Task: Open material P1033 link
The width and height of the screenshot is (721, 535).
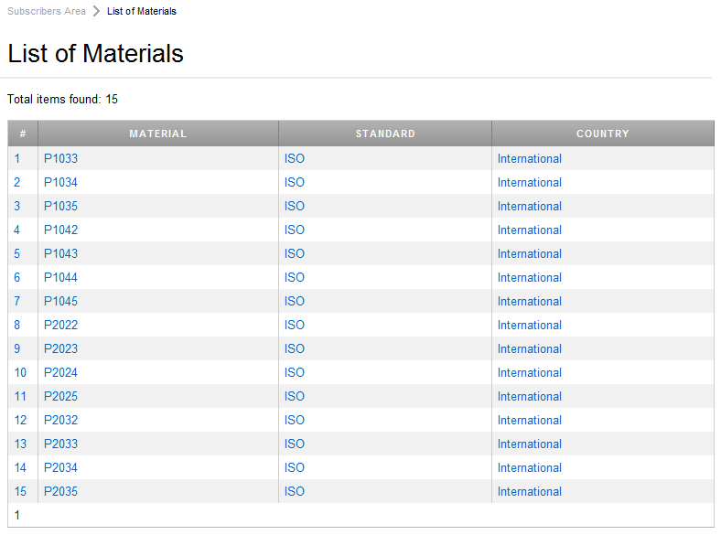Action: click(60, 158)
